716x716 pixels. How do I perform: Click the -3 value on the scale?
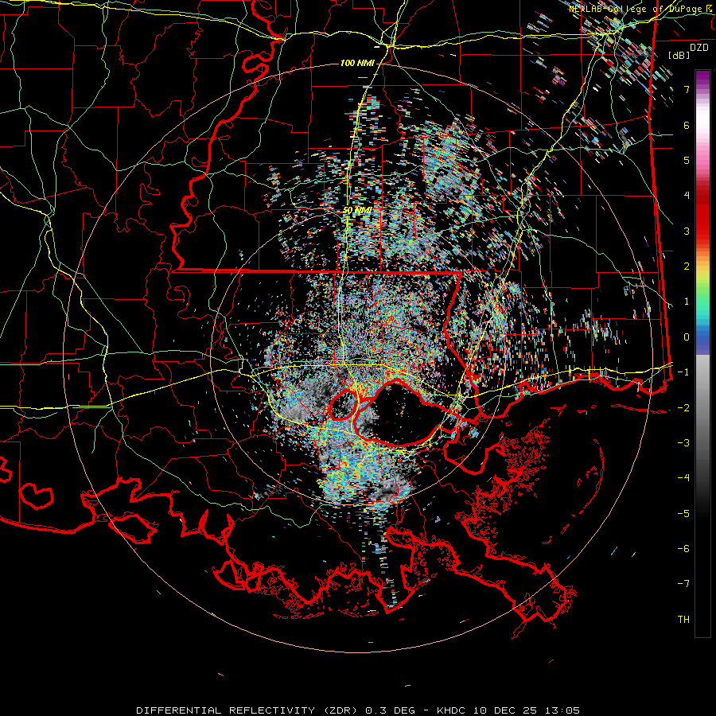click(683, 443)
